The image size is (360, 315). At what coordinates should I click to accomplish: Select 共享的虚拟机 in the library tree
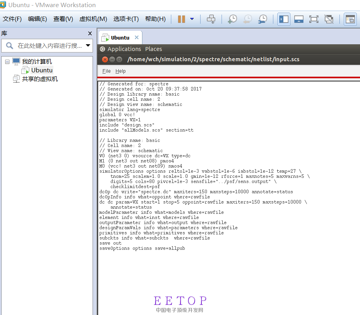click(40, 79)
